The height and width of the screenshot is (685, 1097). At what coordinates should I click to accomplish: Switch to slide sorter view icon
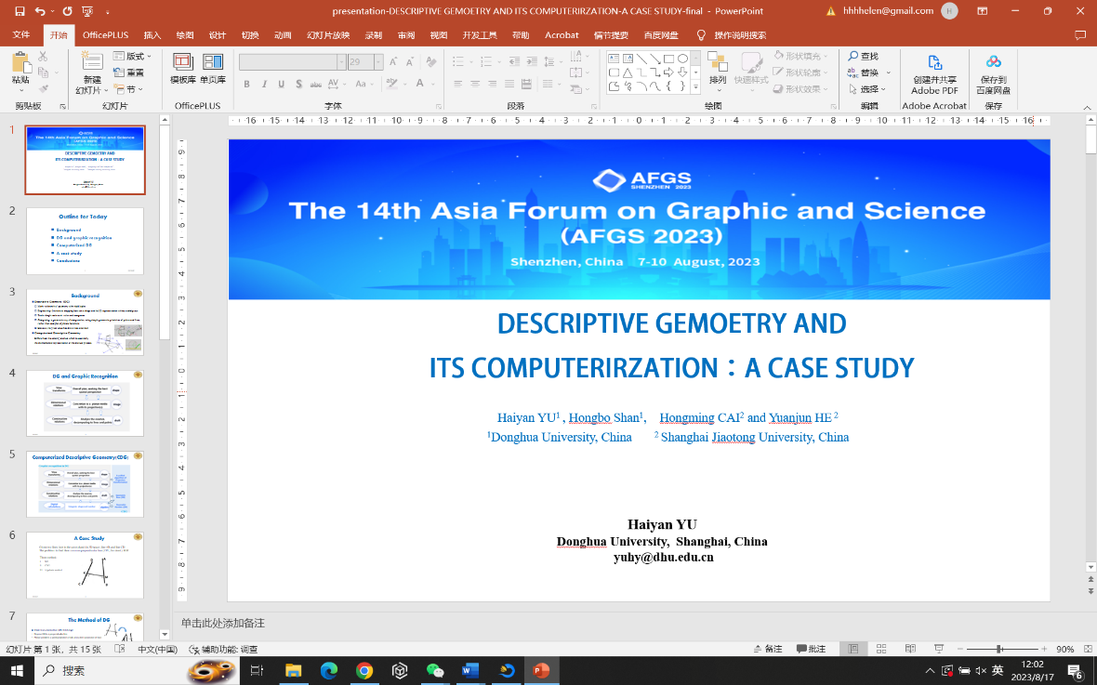[x=883, y=649]
